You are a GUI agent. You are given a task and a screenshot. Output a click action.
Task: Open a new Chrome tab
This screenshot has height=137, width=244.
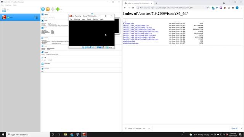[156, 3]
